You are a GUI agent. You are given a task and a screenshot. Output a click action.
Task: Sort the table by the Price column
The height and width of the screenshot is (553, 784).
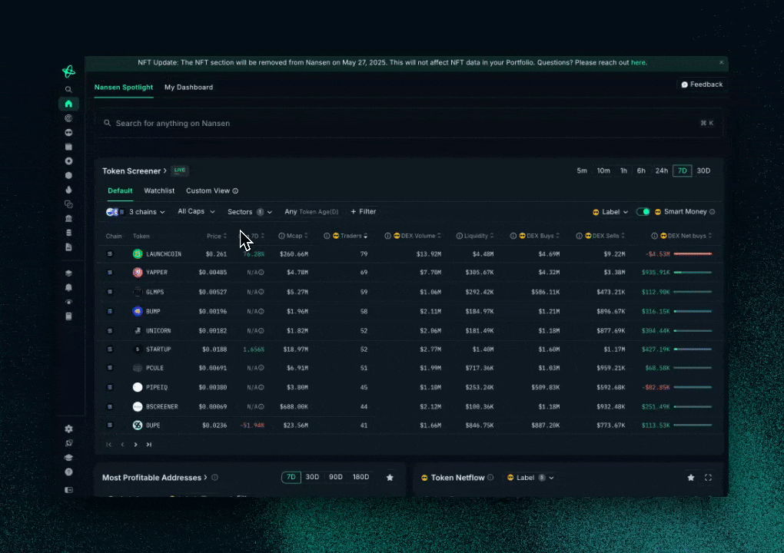[x=217, y=236]
